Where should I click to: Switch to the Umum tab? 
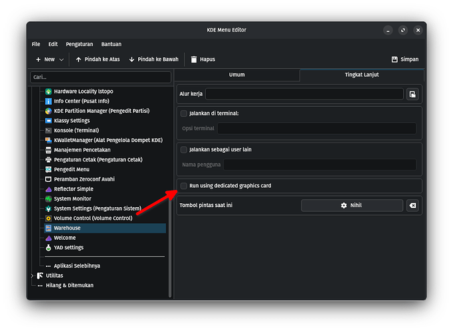point(237,75)
